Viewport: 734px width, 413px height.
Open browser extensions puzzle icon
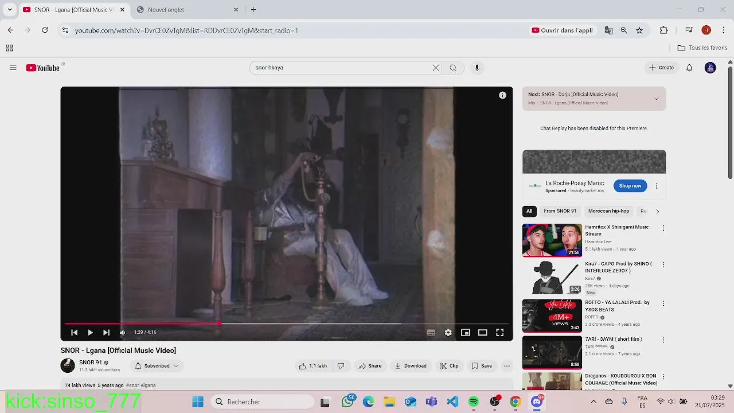pos(664,30)
